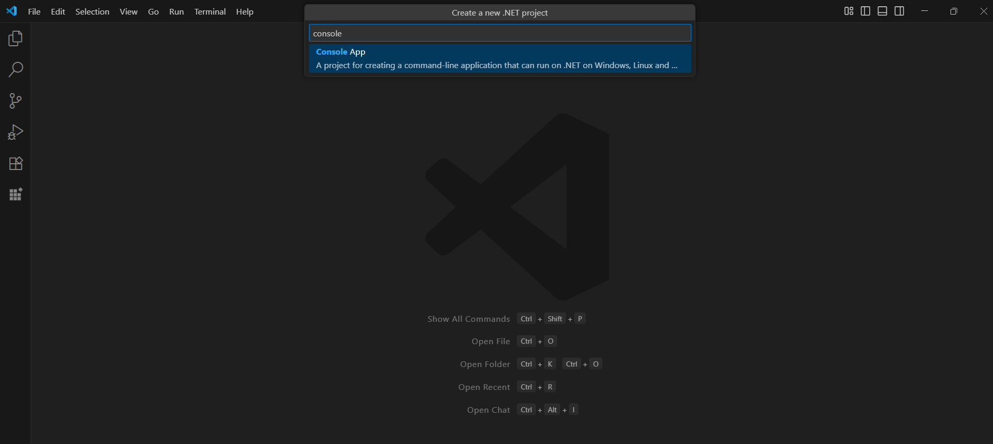
Task: Open the Source Control view
Action: tap(16, 101)
